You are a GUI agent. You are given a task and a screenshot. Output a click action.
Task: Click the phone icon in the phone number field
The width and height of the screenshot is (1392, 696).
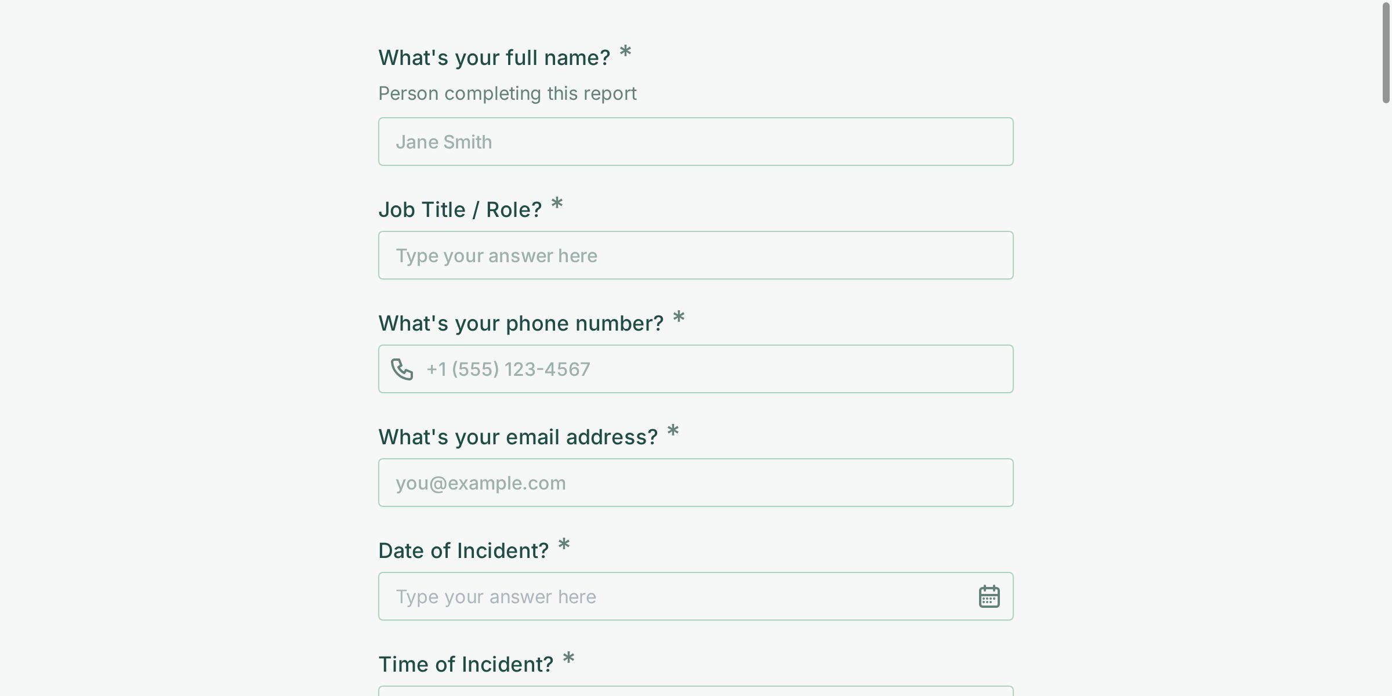(403, 368)
